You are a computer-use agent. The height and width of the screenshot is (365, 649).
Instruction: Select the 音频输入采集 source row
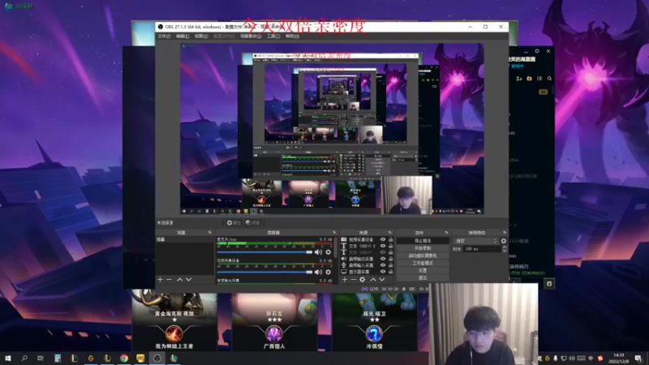click(x=367, y=265)
